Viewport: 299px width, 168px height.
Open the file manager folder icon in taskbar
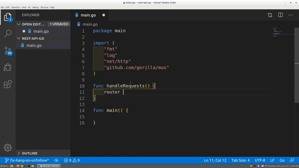(x=12, y=166)
